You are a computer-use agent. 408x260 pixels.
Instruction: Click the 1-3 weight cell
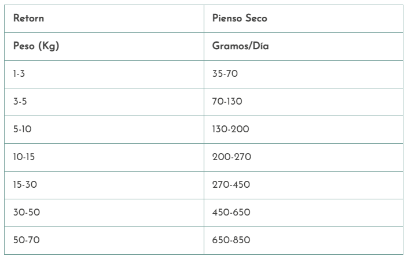coord(104,74)
